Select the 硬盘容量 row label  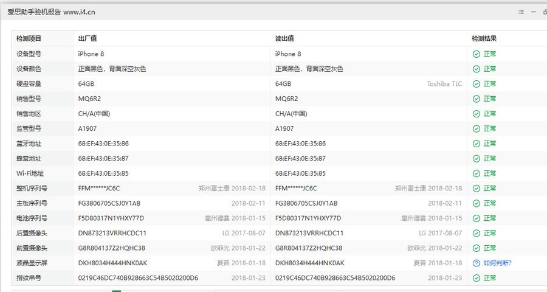pos(29,84)
